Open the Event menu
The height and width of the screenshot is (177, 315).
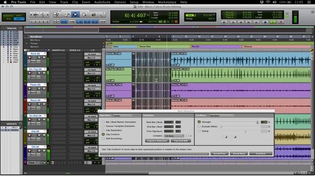86,2
